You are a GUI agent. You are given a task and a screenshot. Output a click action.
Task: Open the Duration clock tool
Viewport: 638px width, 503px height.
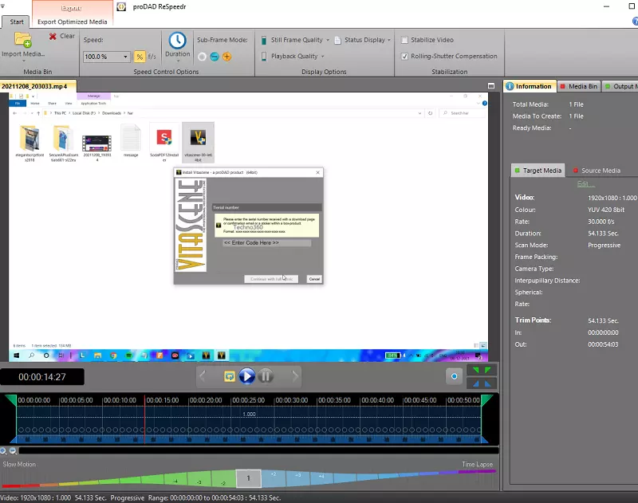pos(177,41)
